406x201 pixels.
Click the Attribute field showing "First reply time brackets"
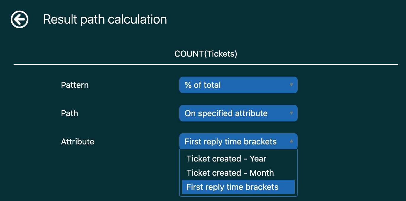coord(231,141)
